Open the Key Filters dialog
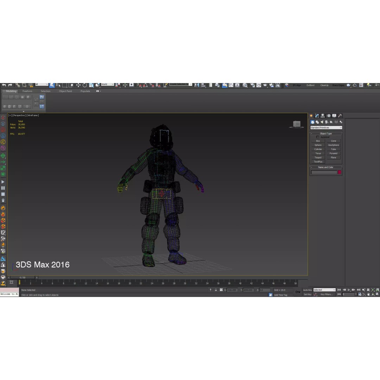 327,294
